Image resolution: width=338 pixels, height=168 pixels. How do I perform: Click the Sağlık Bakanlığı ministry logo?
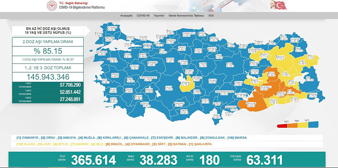point(52,6)
